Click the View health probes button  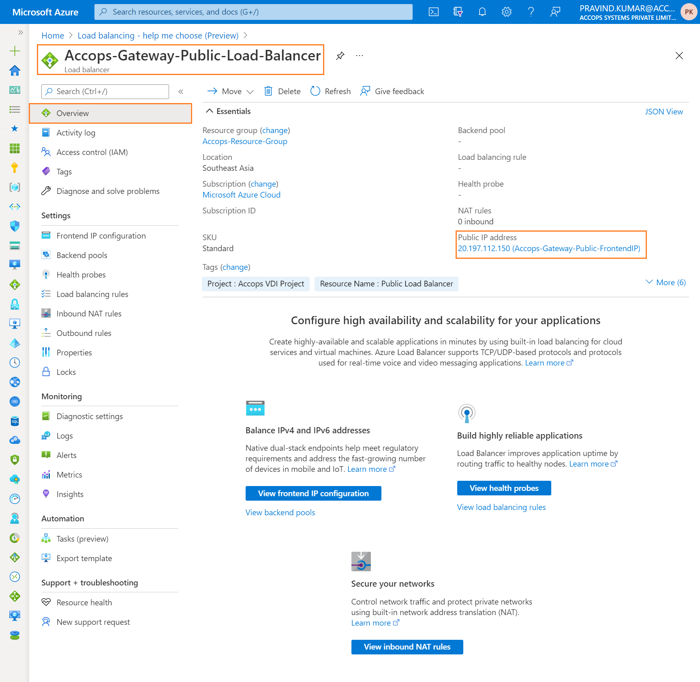coord(504,488)
